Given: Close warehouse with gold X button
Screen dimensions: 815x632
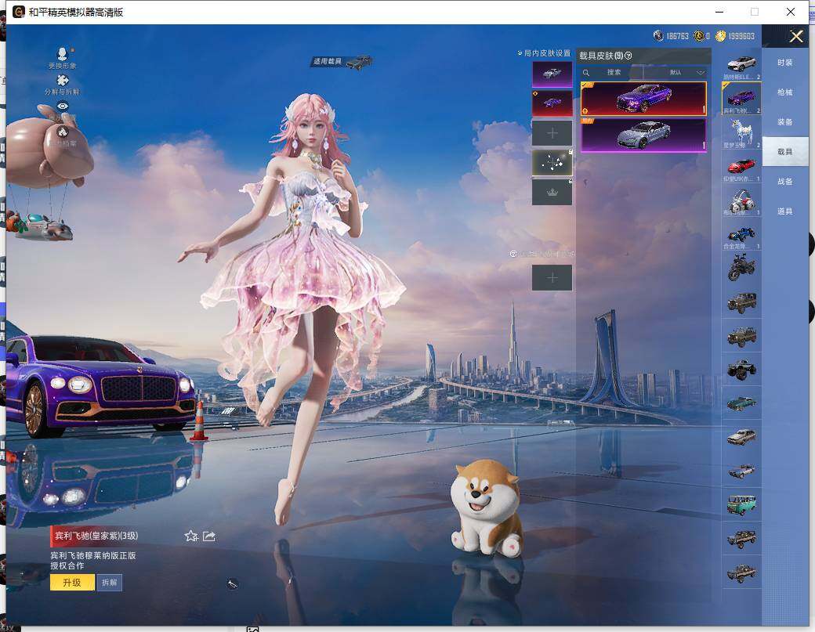Looking at the screenshot, I should (795, 36).
